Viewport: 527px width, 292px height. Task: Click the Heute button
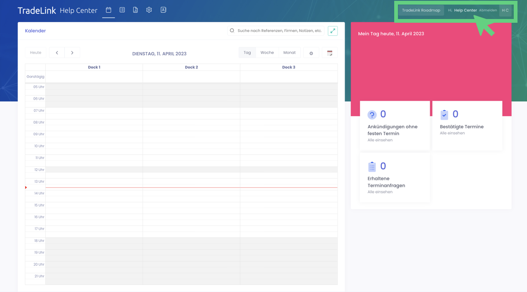click(36, 53)
